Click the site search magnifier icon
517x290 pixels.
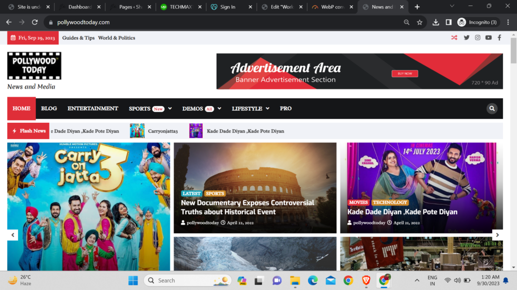[492, 109]
